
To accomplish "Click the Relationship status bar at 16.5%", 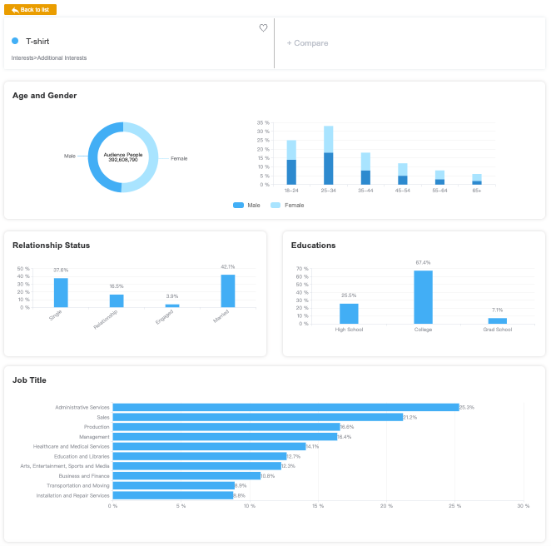I will point(117,300).
